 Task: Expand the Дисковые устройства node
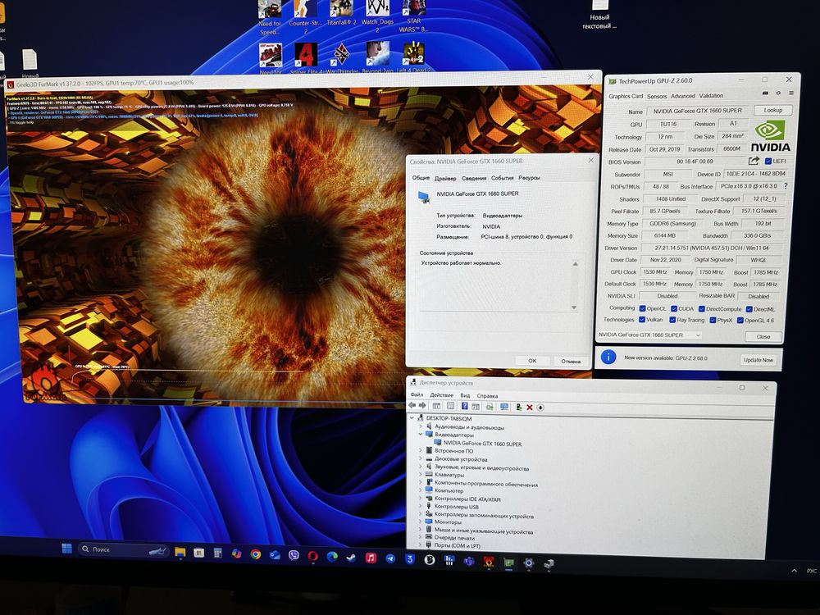click(x=420, y=458)
